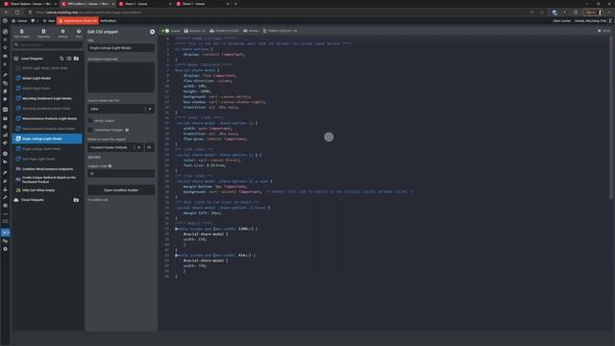This screenshot has height=346, width=615.
Task: Click the cloud icon beside Local Snippets
Action: click(x=68, y=59)
